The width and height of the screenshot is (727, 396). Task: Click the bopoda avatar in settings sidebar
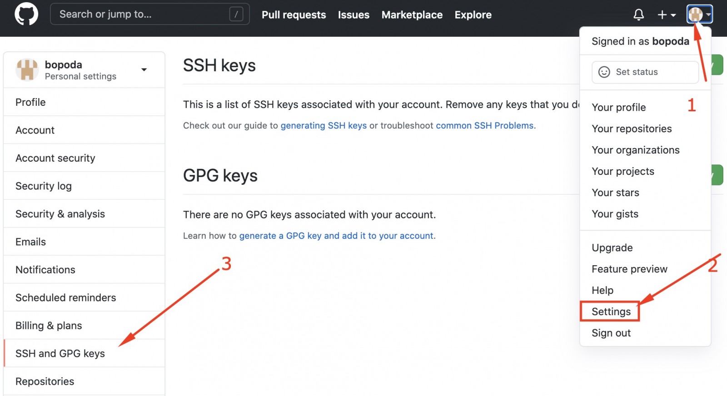point(27,69)
